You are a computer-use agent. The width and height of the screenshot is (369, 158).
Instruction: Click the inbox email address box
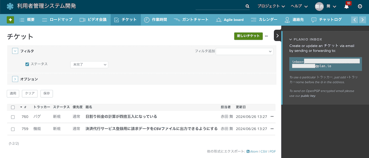pyautogui.click(x=325, y=64)
